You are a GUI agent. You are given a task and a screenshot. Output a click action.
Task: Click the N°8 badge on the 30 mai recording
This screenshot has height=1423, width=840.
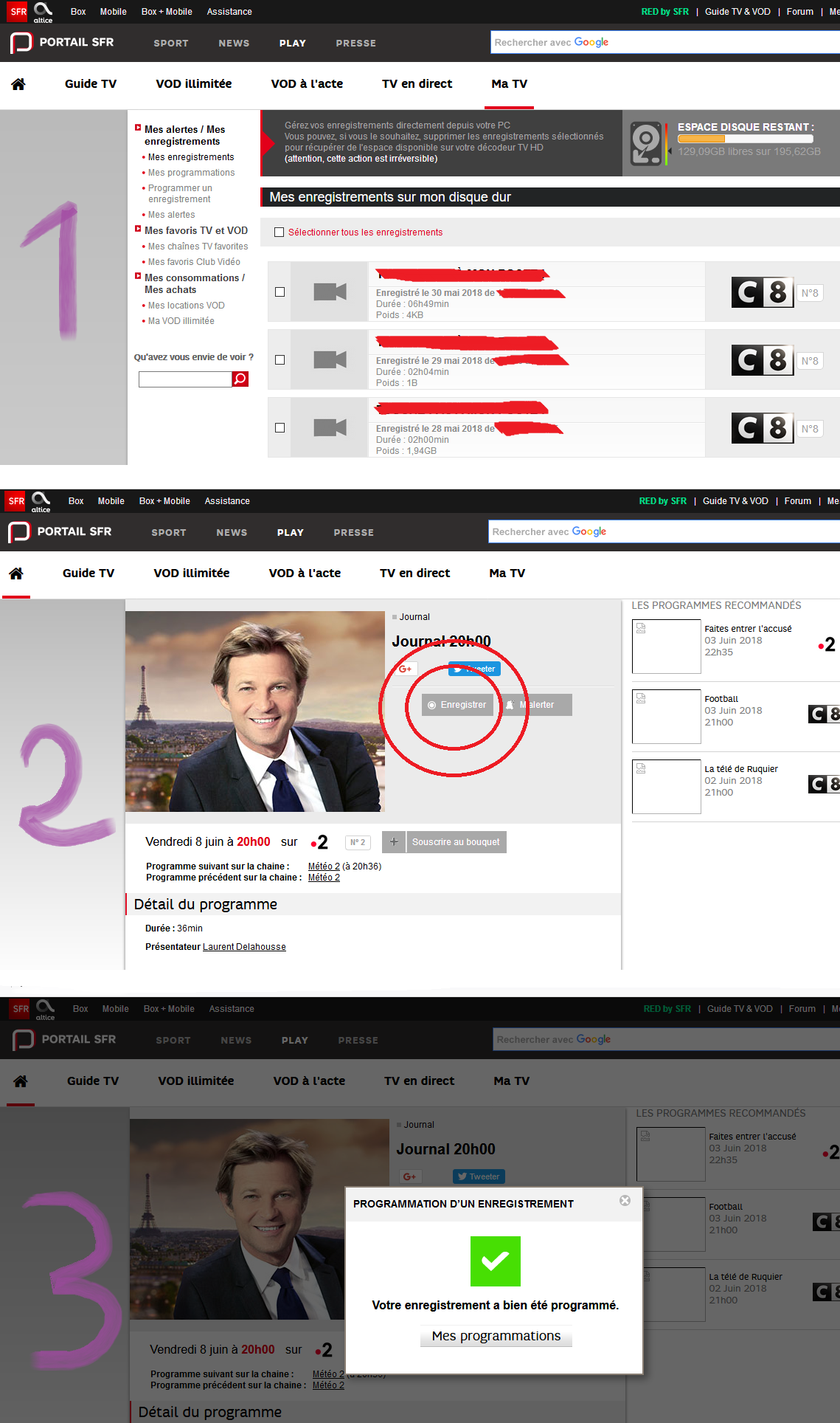click(x=810, y=293)
